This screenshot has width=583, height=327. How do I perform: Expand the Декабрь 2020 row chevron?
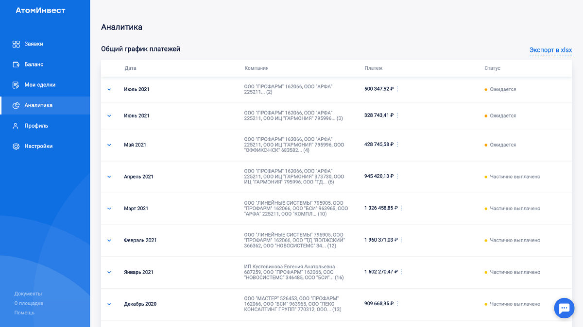109,304
